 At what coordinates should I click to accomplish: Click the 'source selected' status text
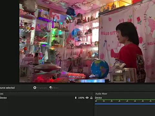click(7, 88)
